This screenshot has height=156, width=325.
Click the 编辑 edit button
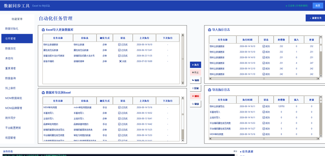[x=195, y=80]
